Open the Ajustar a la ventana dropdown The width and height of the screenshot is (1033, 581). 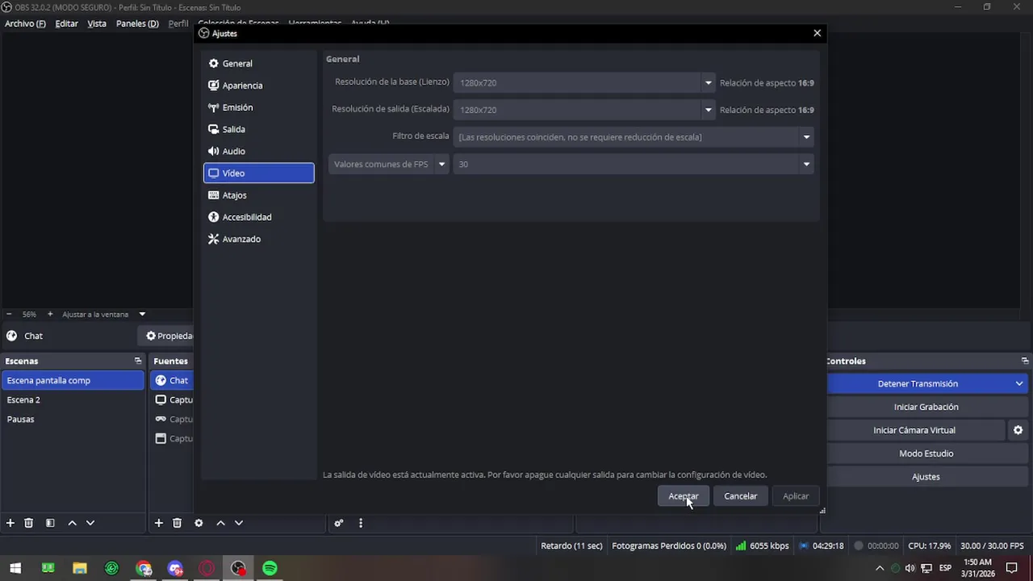103,314
